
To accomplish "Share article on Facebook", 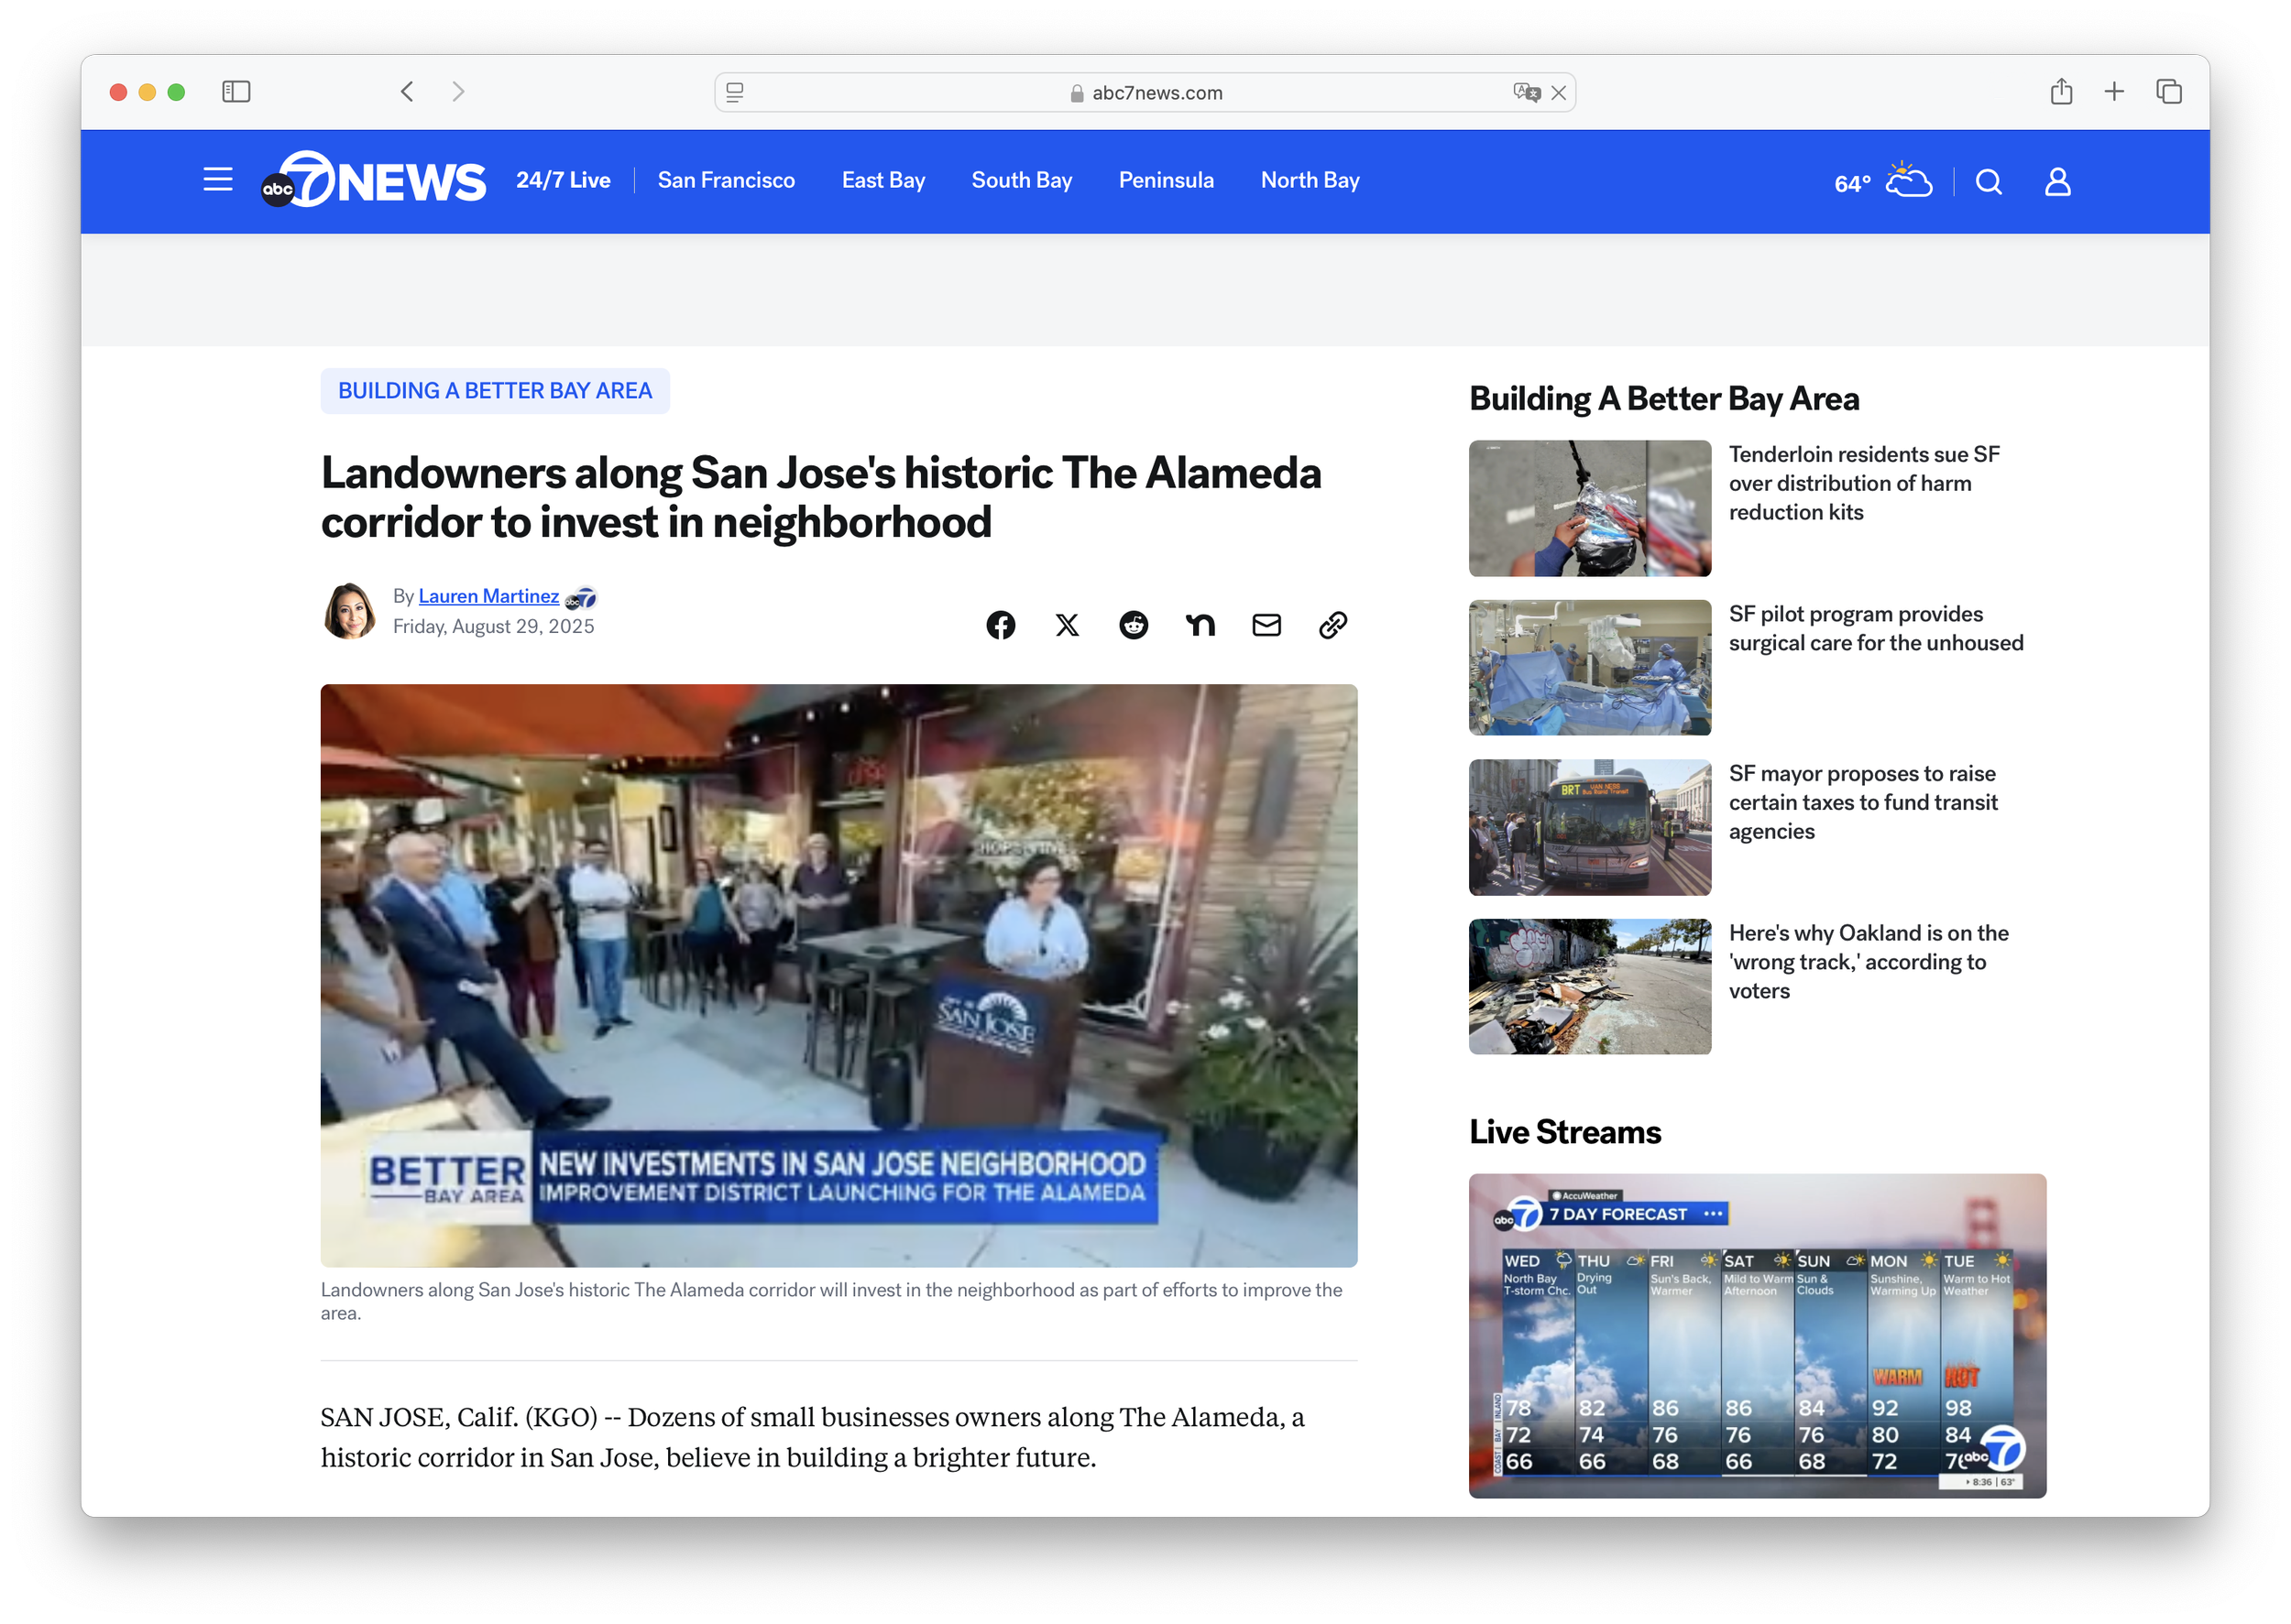I will pos(1001,625).
